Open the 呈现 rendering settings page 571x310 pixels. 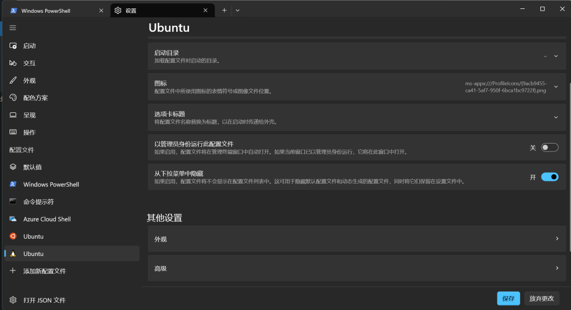pos(29,115)
